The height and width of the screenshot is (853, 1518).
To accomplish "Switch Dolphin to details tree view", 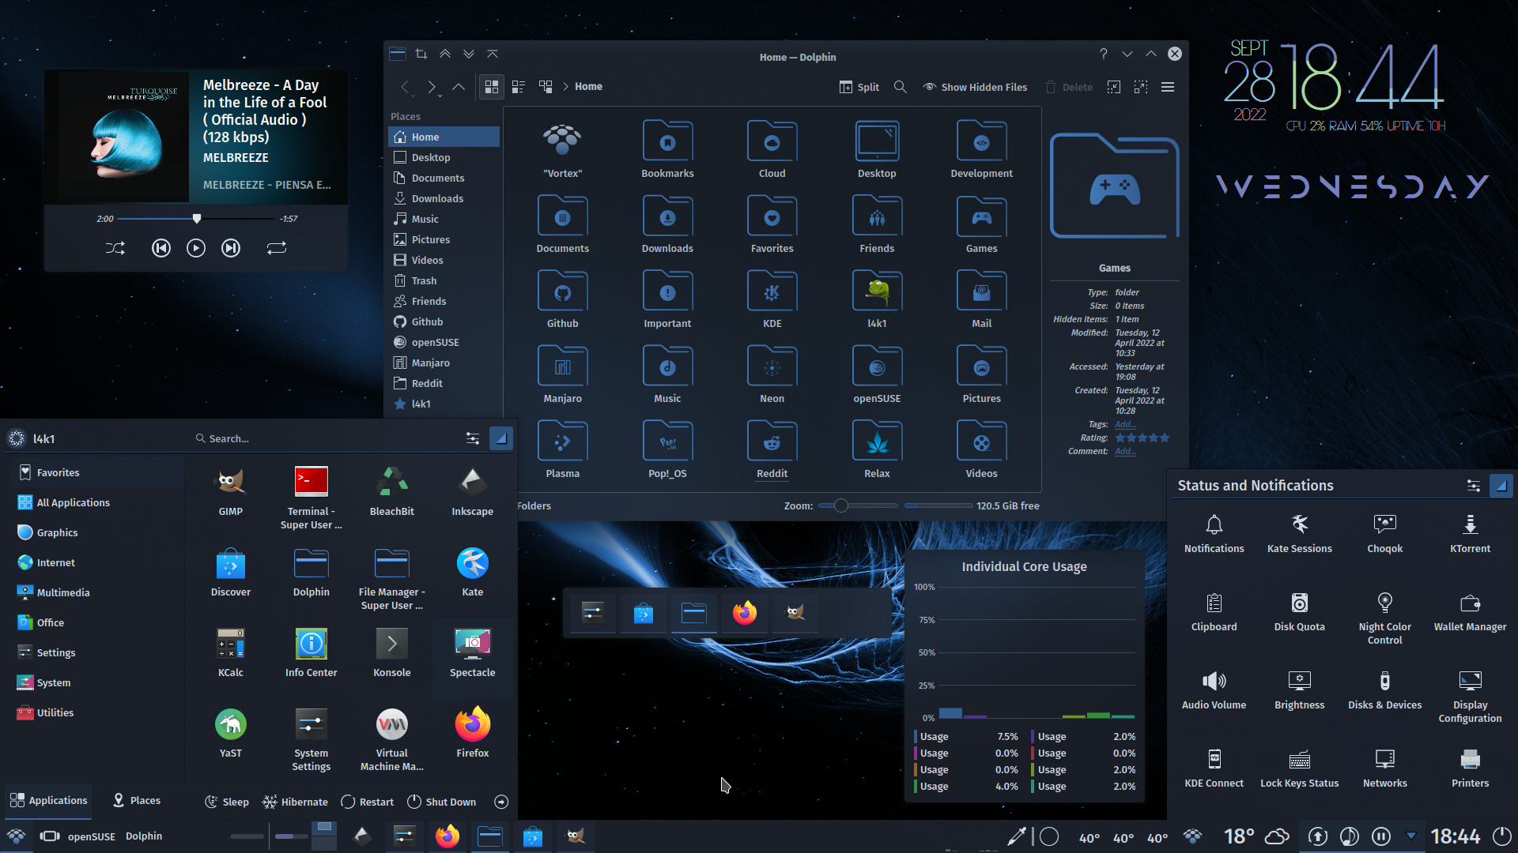I will point(546,86).
